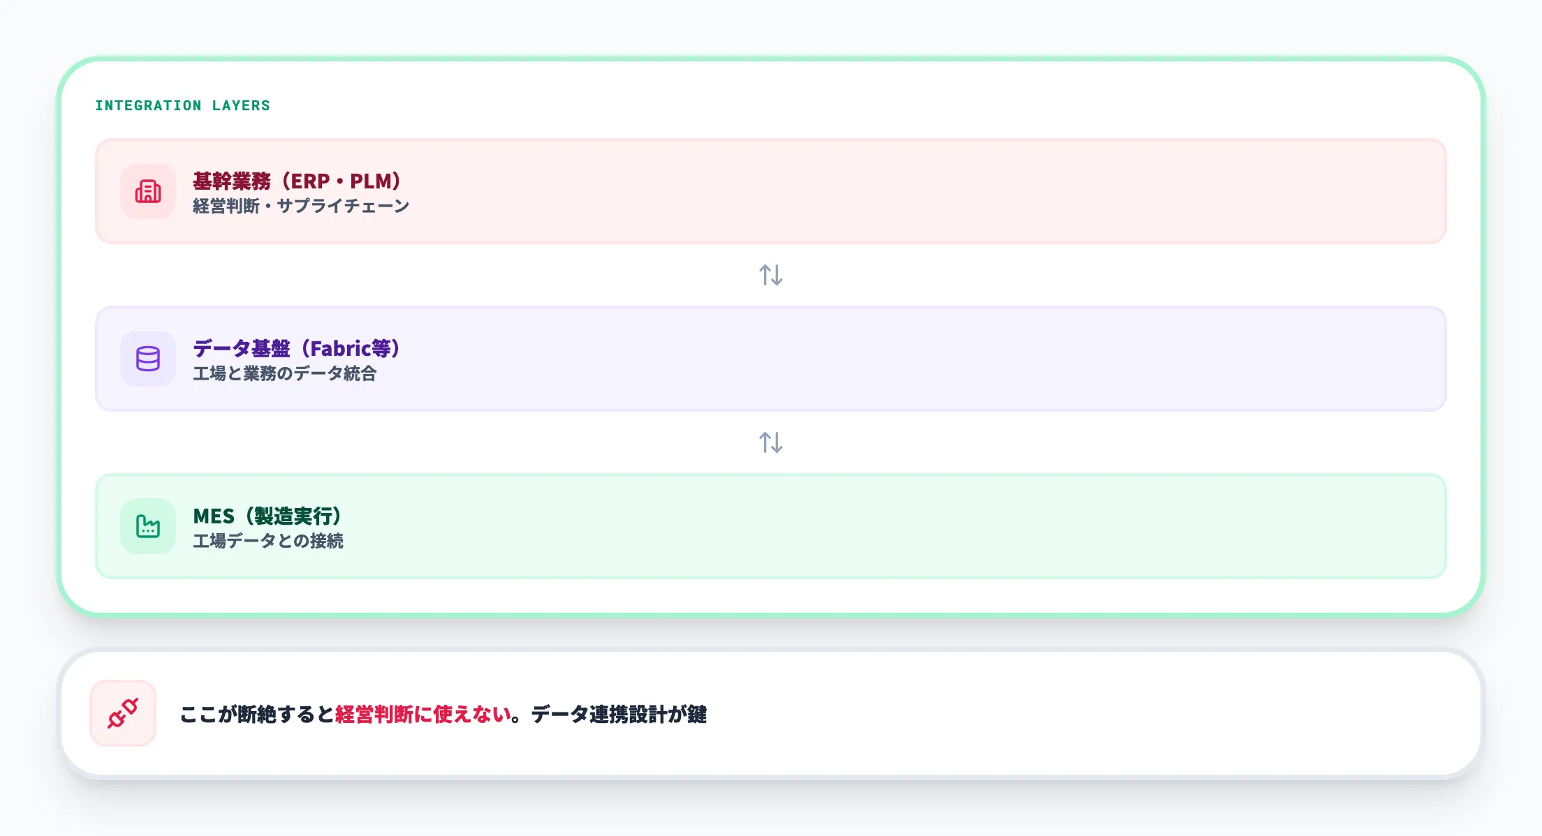1542x836 pixels.
Task: Click the up-down arrows above the MES card
Action: 771,442
